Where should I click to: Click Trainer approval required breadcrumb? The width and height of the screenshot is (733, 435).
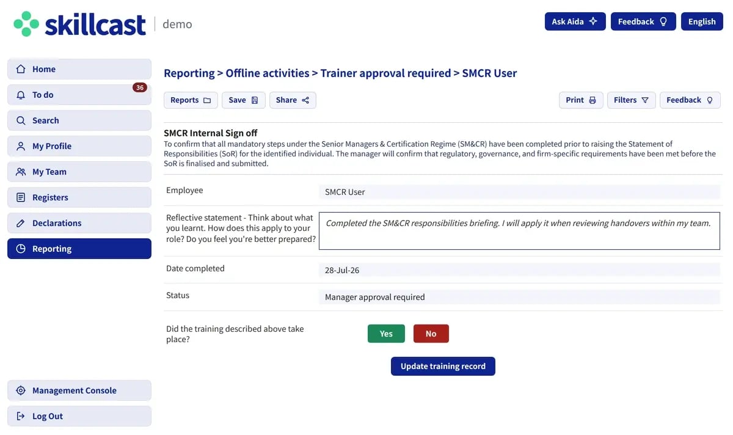coord(385,73)
